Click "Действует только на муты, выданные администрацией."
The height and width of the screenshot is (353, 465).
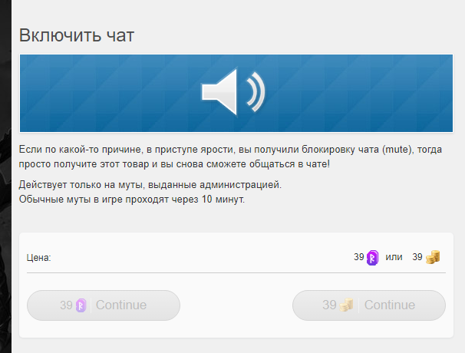click(x=150, y=185)
